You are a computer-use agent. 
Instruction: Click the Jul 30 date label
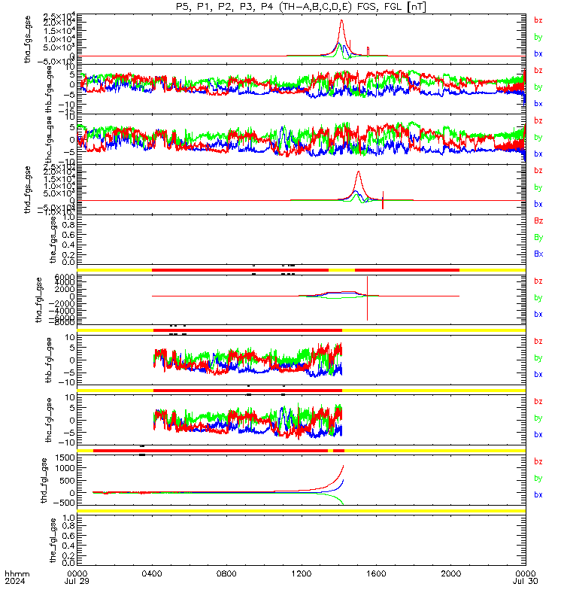[x=525, y=581]
